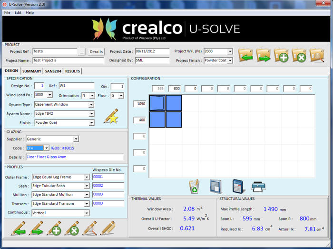Click the Project Date field
This screenshot has height=249, width=333.
tap(152, 51)
